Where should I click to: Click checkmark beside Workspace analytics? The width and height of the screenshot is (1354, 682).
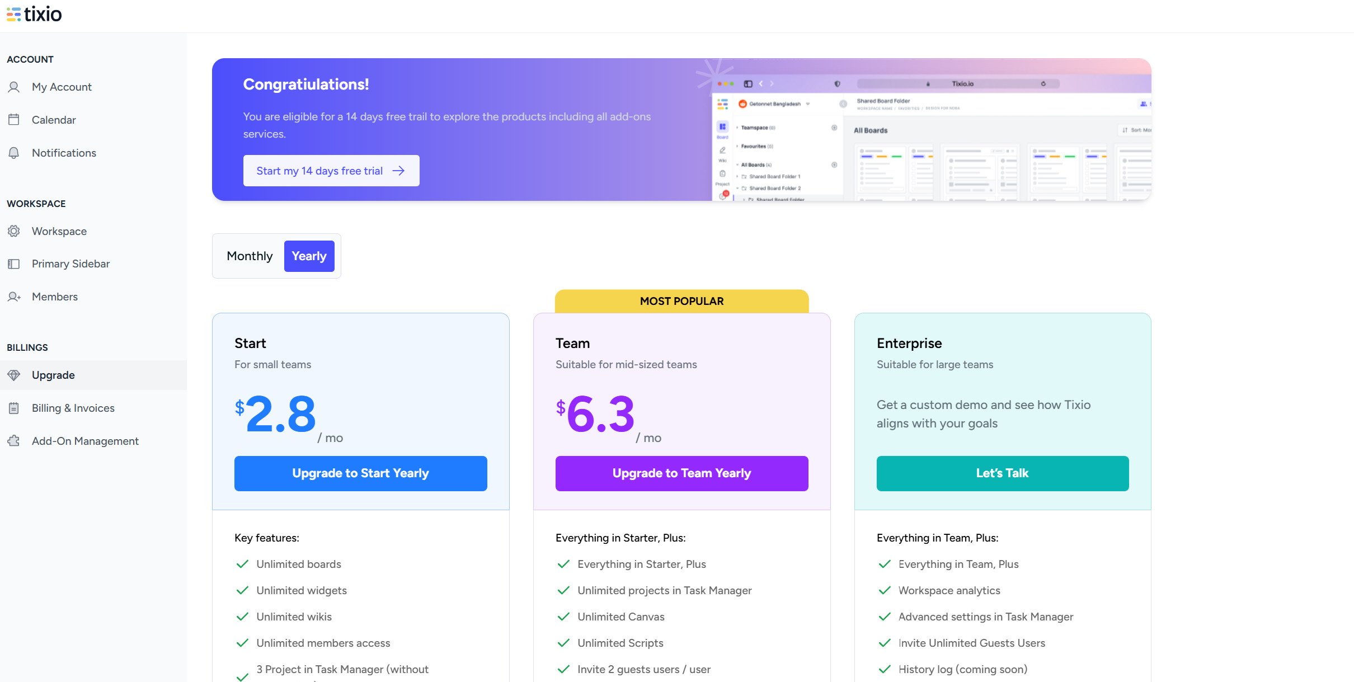[x=885, y=590]
